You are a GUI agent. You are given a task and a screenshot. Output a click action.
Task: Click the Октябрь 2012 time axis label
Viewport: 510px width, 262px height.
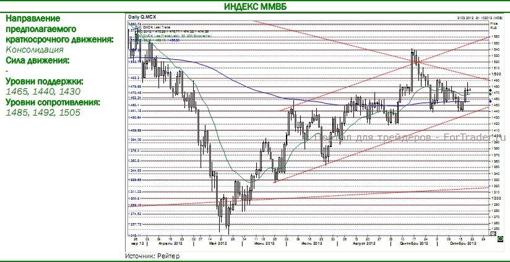pos(462,243)
